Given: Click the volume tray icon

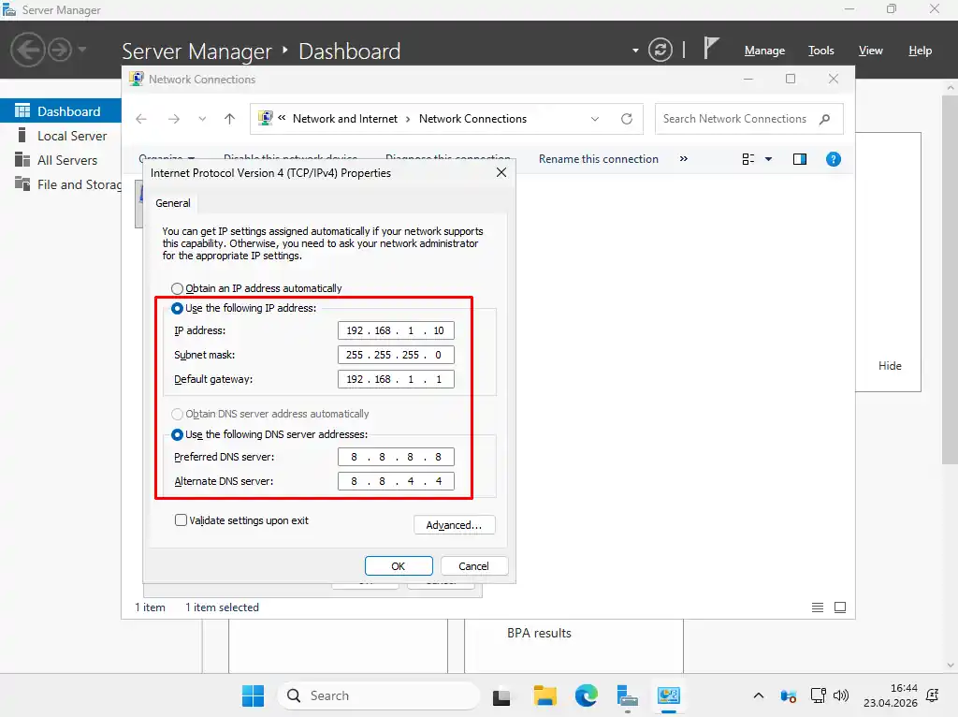Looking at the screenshot, I should 841,695.
